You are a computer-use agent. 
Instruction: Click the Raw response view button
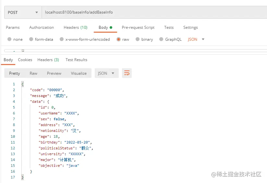coord(33,73)
